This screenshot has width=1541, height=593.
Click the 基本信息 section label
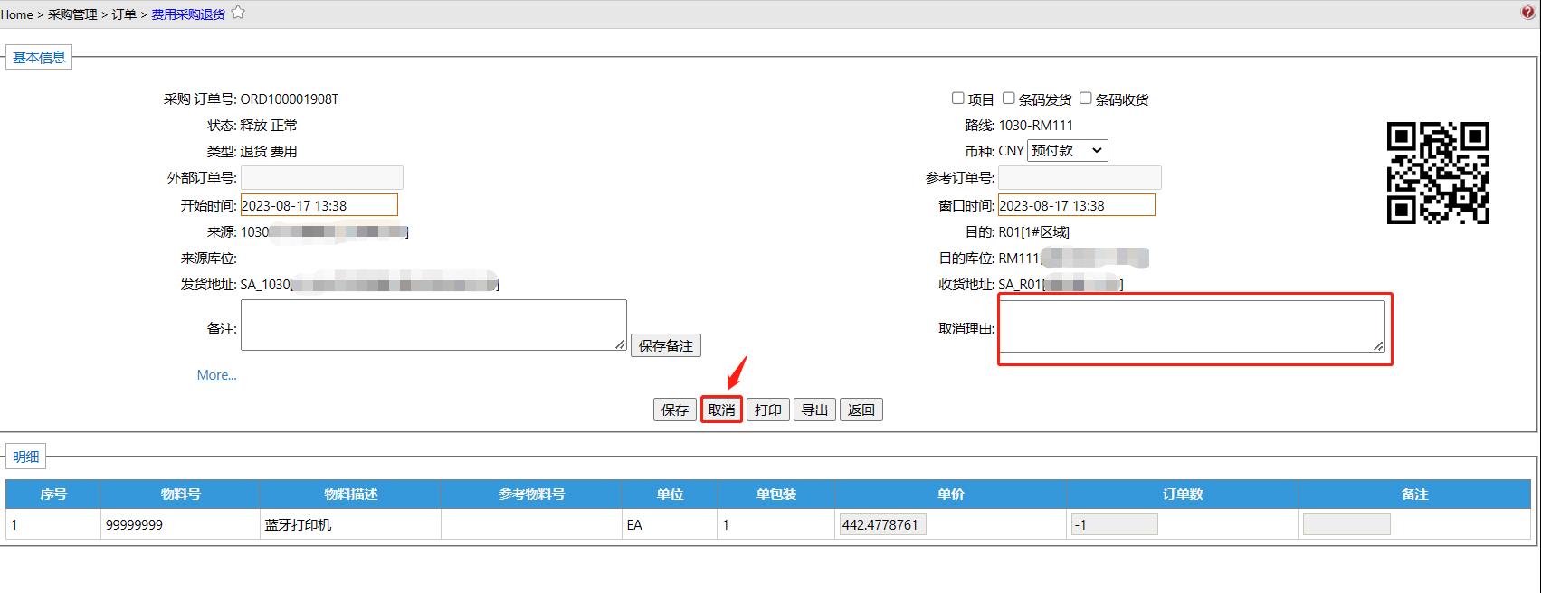39,57
